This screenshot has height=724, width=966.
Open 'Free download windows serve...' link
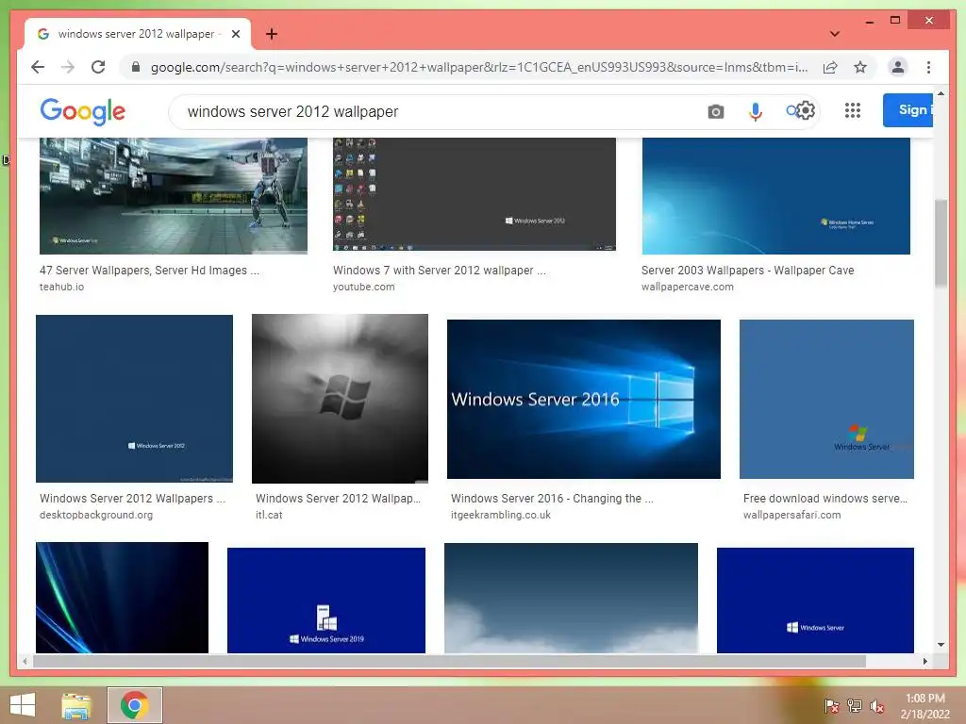click(825, 499)
